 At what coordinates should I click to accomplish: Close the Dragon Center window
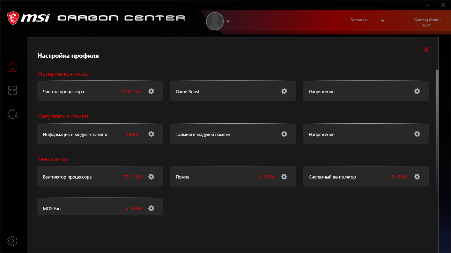[443, 5]
